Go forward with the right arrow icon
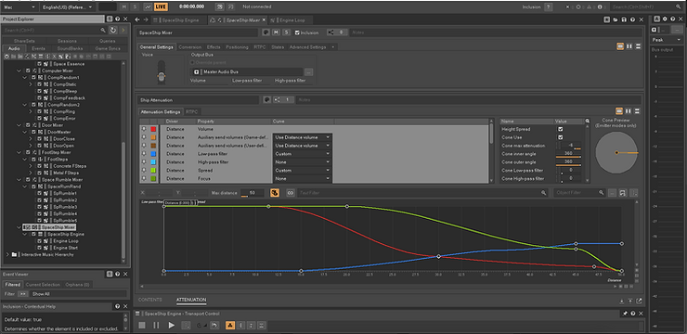This screenshot has height=334, width=687. 146,19
